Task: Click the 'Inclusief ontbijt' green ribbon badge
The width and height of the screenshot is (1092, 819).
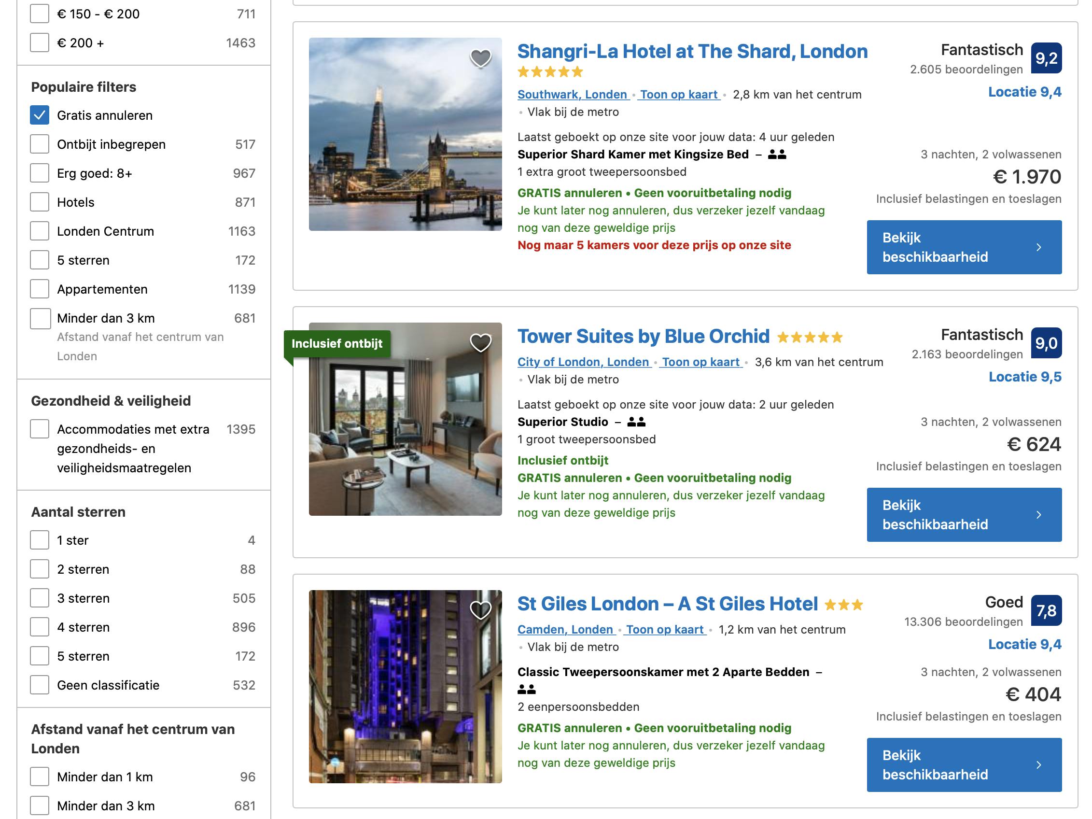Action: [336, 344]
